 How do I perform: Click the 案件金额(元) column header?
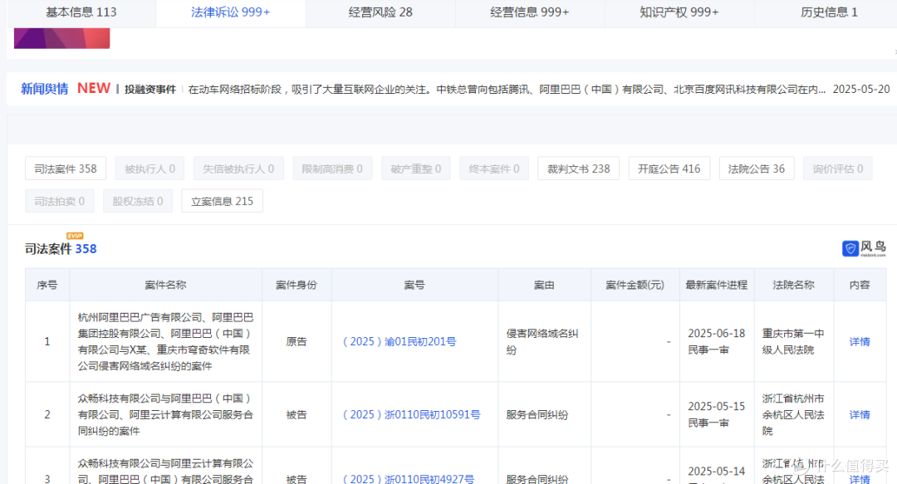tap(635, 285)
